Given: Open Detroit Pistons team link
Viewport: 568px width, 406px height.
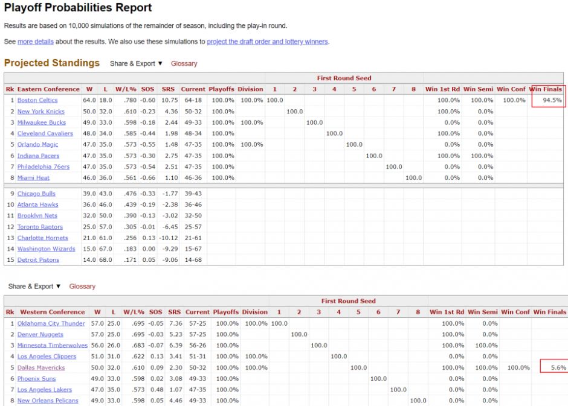Looking at the screenshot, I should [x=38, y=260].
